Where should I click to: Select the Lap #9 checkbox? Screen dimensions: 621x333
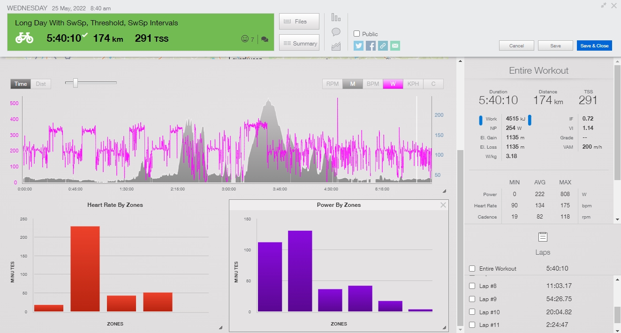tap(472, 299)
